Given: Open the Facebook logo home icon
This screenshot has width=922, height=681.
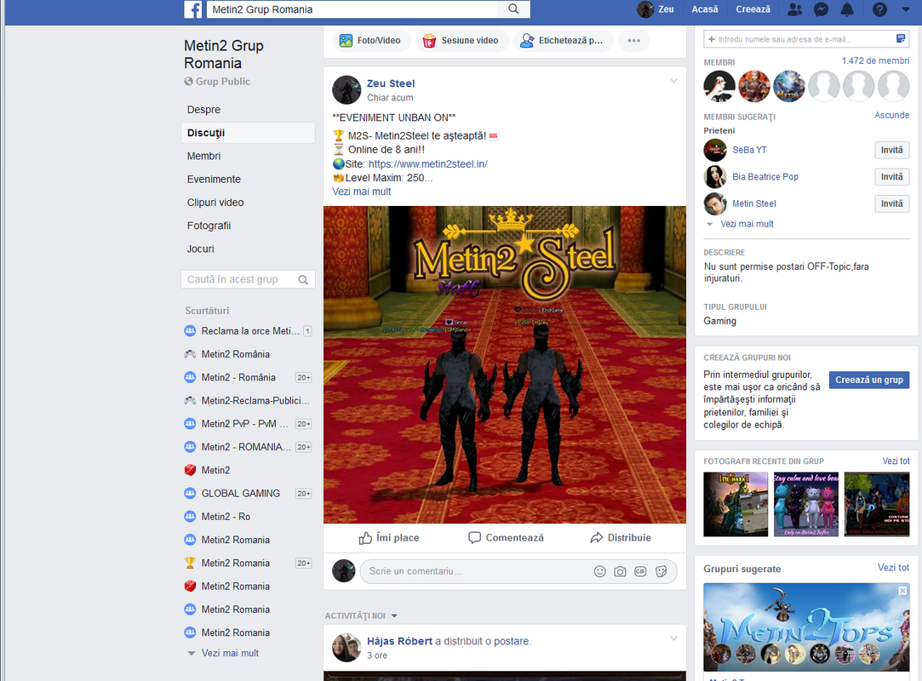Looking at the screenshot, I should pyautogui.click(x=193, y=9).
